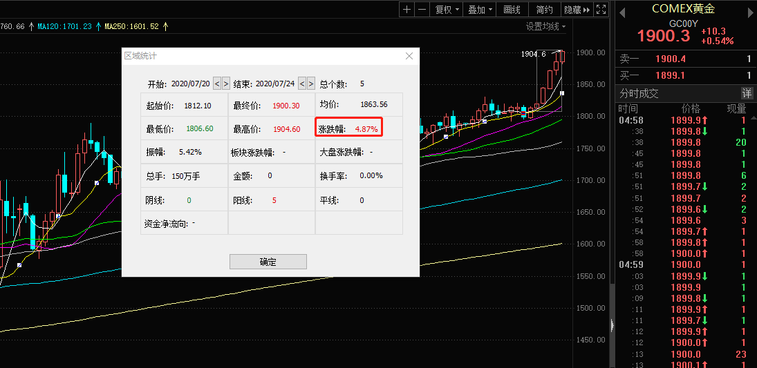Click the GC00Y symbol code

(x=683, y=23)
